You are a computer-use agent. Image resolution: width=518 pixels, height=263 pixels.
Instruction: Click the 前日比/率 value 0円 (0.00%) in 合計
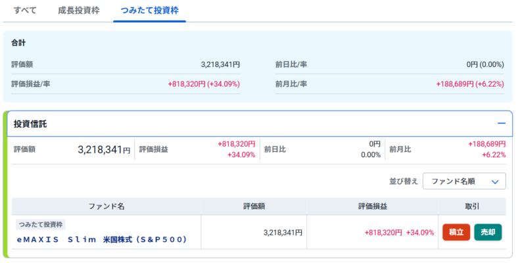pyautogui.click(x=485, y=64)
